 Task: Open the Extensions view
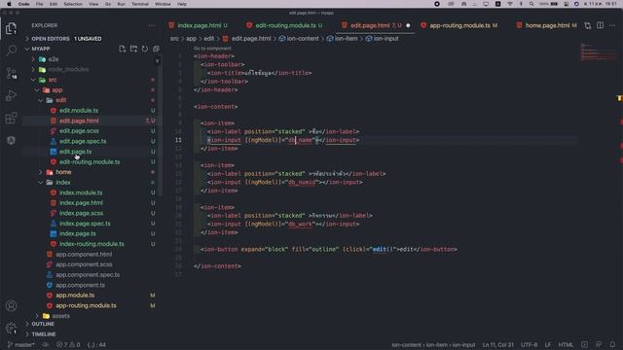(x=11, y=118)
